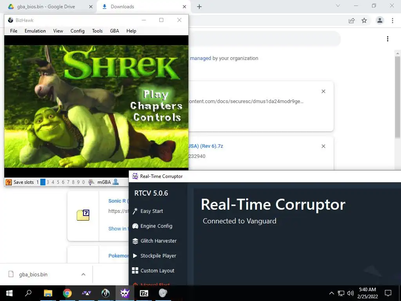Image resolution: width=401 pixels, height=301 pixels.
Task: Remove the (Rev 6).7z download entry
Action: tap(323, 146)
